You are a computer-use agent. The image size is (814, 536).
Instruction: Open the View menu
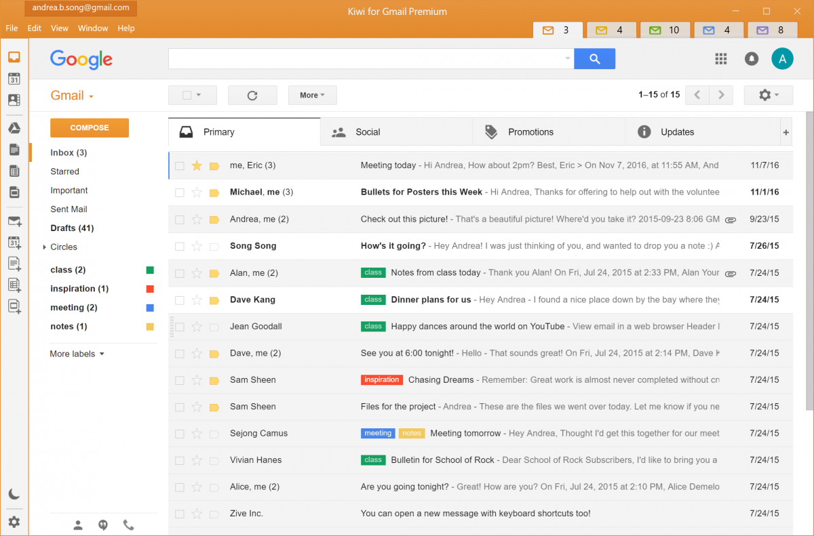[x=59, y=28]
